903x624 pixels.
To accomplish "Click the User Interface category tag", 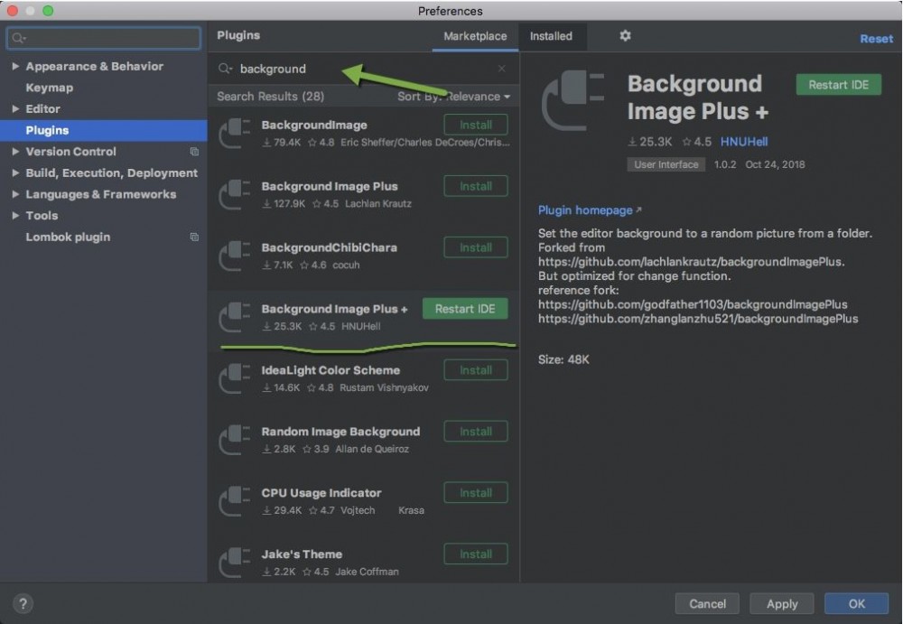I will pyautogui.click(x=666, y=164).
